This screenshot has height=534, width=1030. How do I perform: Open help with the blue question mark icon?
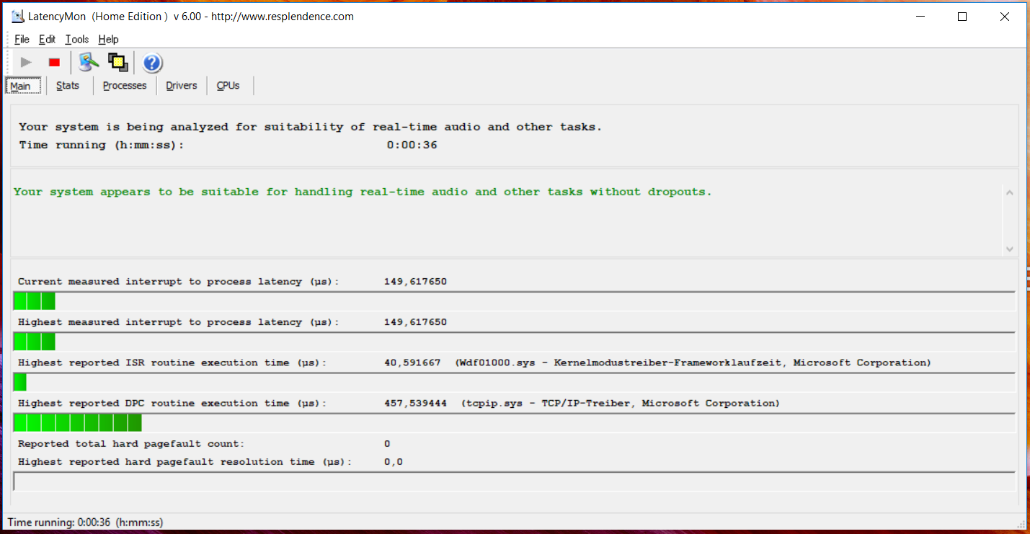[x=152, y=63]
